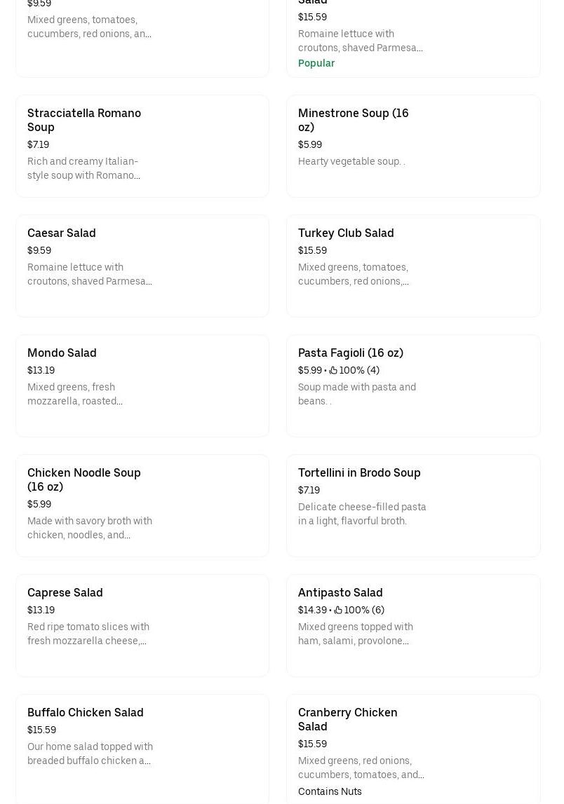
Task: Open Mondo Salad menu item
Action: pyautogui.click(x=62, y=353)
